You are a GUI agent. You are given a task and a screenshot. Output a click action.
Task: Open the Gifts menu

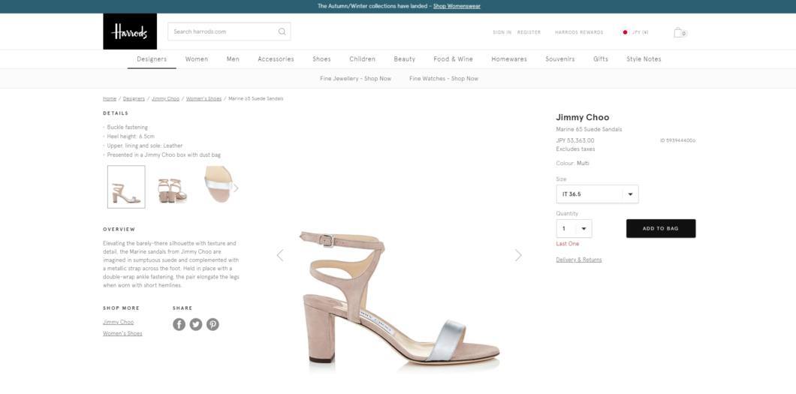601,59
